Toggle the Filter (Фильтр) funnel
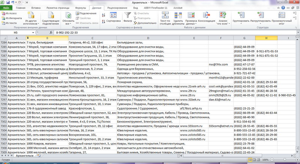300x164 pixels. [127, 17]
